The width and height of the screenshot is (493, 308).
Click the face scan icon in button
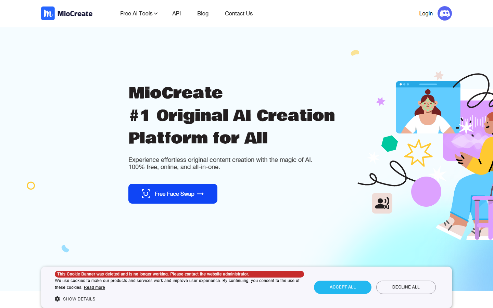click(x=146, y=194)
